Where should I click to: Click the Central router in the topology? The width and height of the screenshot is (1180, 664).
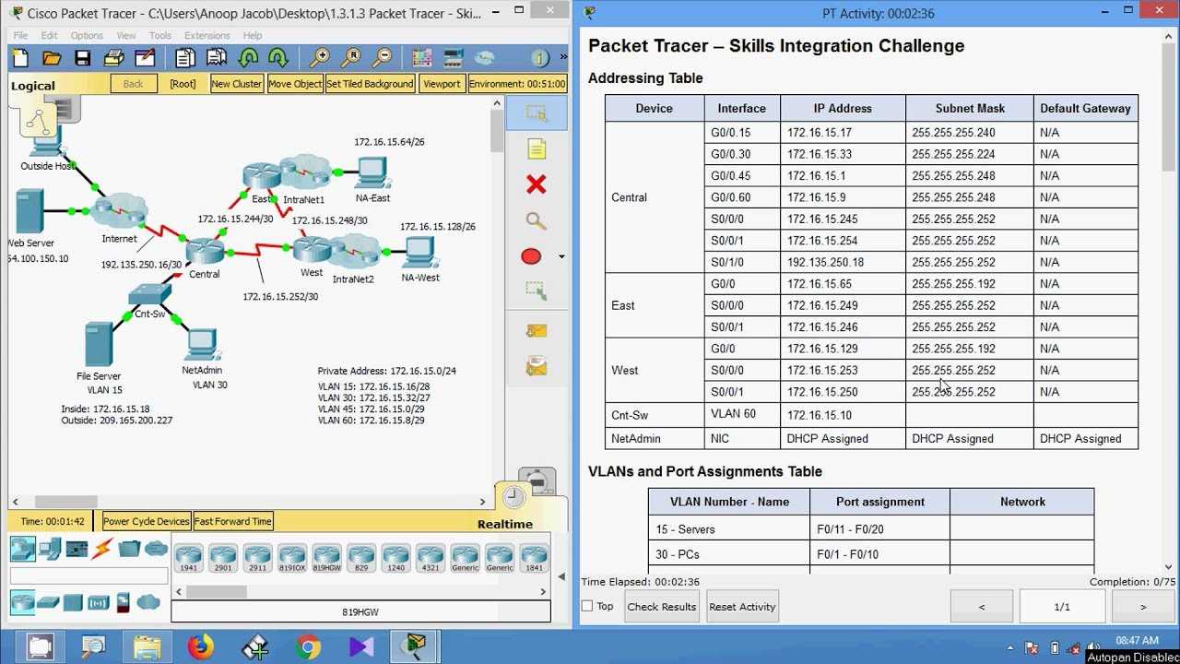tap(204, 251)
